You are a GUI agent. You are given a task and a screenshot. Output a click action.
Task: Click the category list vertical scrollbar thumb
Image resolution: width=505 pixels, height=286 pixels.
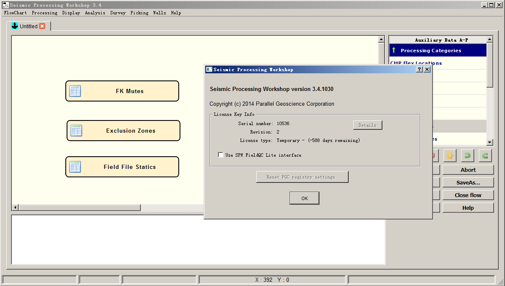tap(489, 65)
